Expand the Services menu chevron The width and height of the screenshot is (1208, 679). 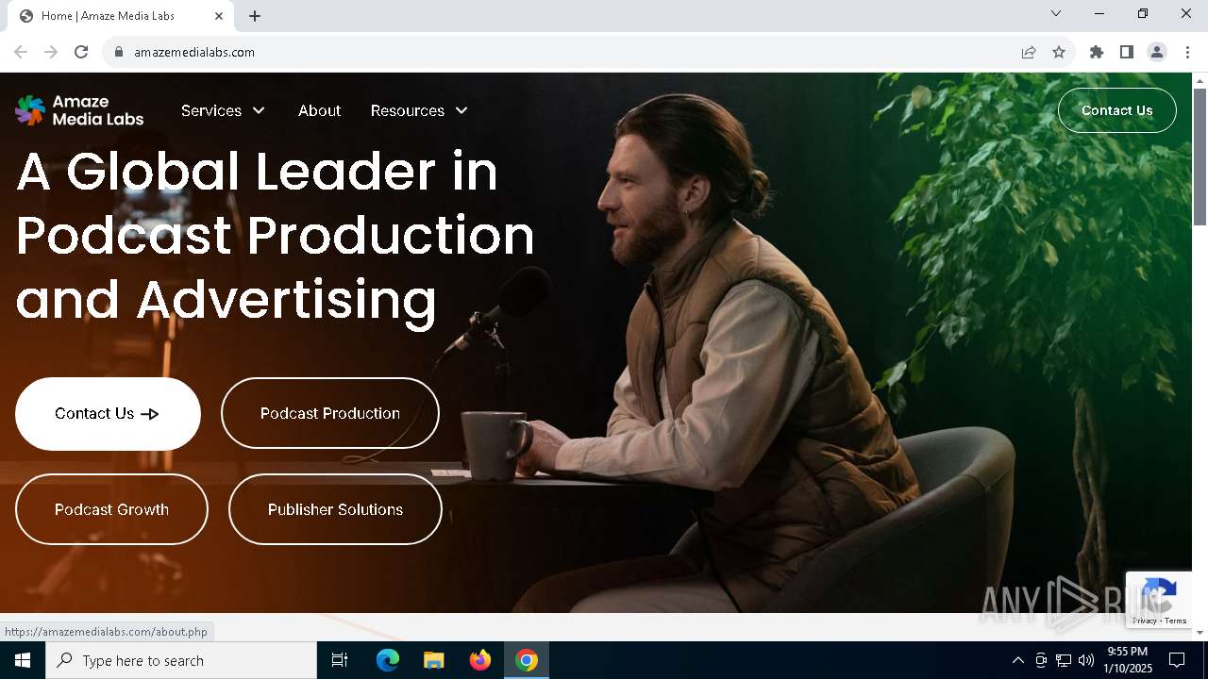click(259, 110)
